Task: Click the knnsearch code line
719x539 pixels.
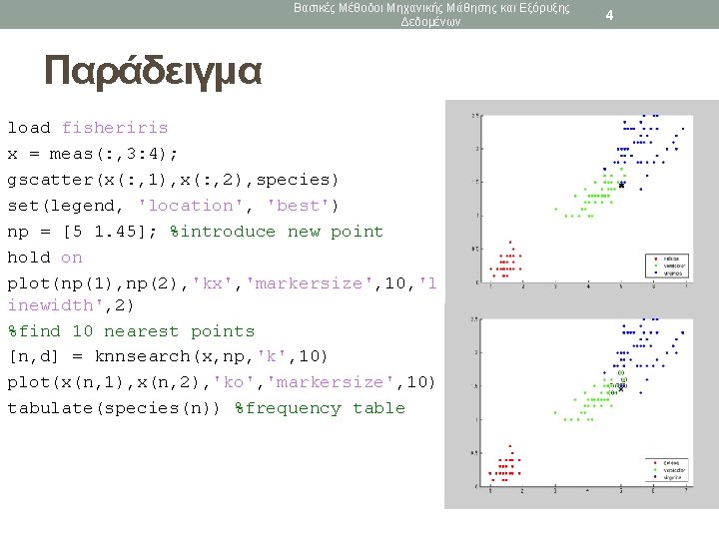Action: (x=168, y=356)
